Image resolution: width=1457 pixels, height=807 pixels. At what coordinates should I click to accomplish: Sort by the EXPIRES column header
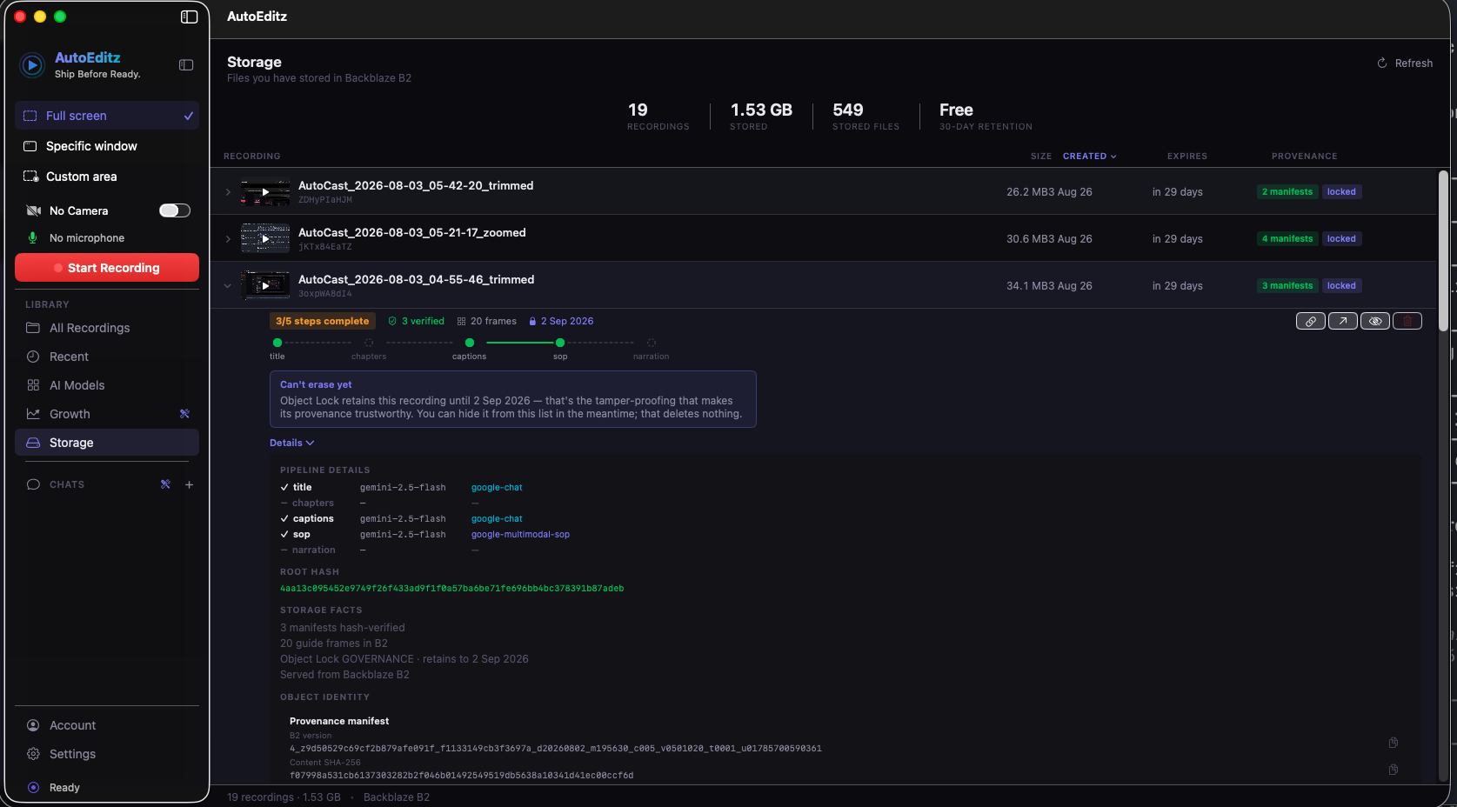coord(1187,157)
